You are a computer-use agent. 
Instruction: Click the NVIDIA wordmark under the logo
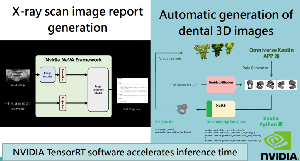click(279, 156)
